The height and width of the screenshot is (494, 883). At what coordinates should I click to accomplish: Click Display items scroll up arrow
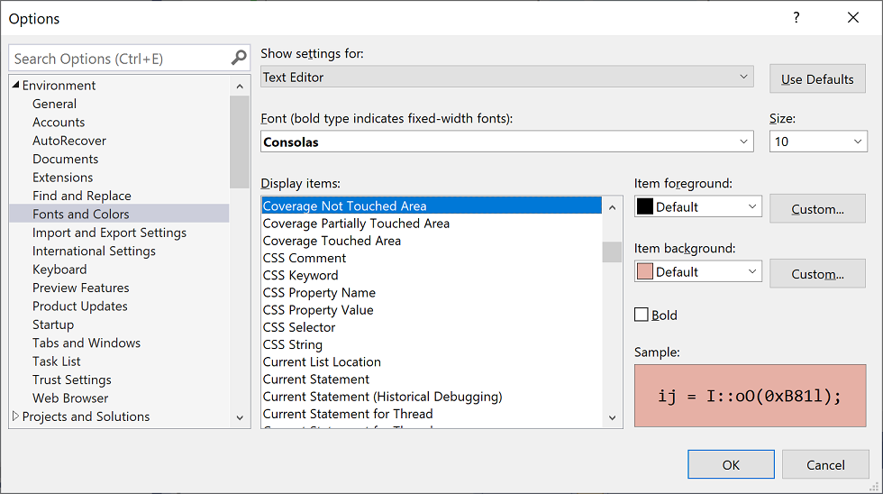pyautogui.click(x=612, y=207)
